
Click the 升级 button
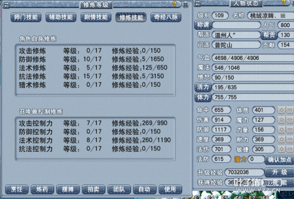tap(279, 172)
